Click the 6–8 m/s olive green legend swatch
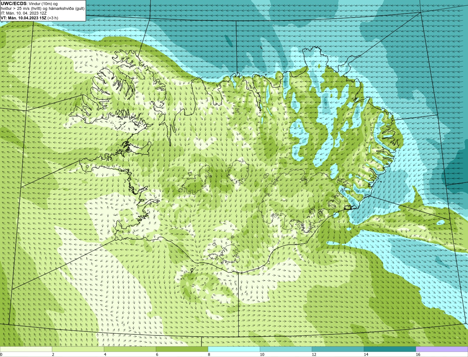 point(182,349)
